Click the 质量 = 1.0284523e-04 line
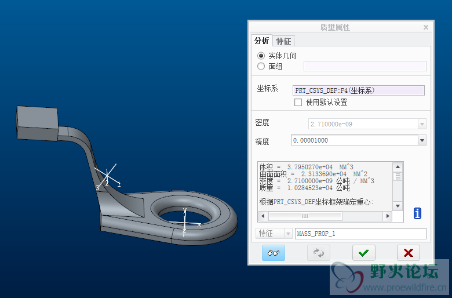The height and width of the screenshot is (298, 452). point(304,188)
